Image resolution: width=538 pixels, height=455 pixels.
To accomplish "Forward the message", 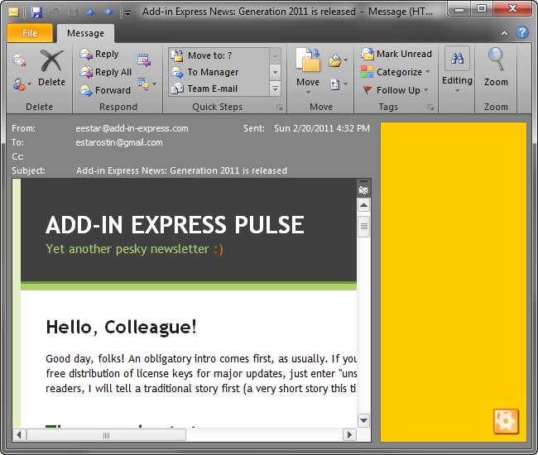I will point(105,90).
